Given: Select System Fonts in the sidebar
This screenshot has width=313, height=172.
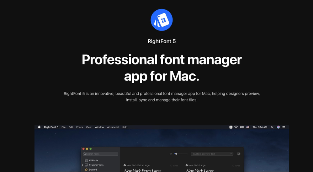Looking at the screenshot, I should [96, 165].
